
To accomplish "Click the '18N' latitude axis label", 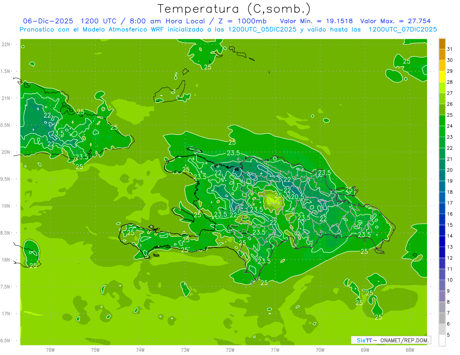I will pyautogui.click(x=7, y=260).
